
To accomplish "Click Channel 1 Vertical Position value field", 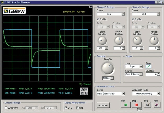I will (153, 48).
